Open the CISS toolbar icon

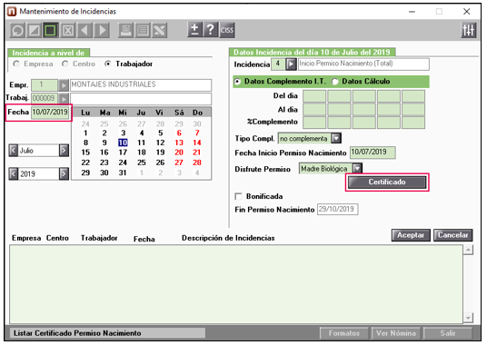[x=227, y=30]
